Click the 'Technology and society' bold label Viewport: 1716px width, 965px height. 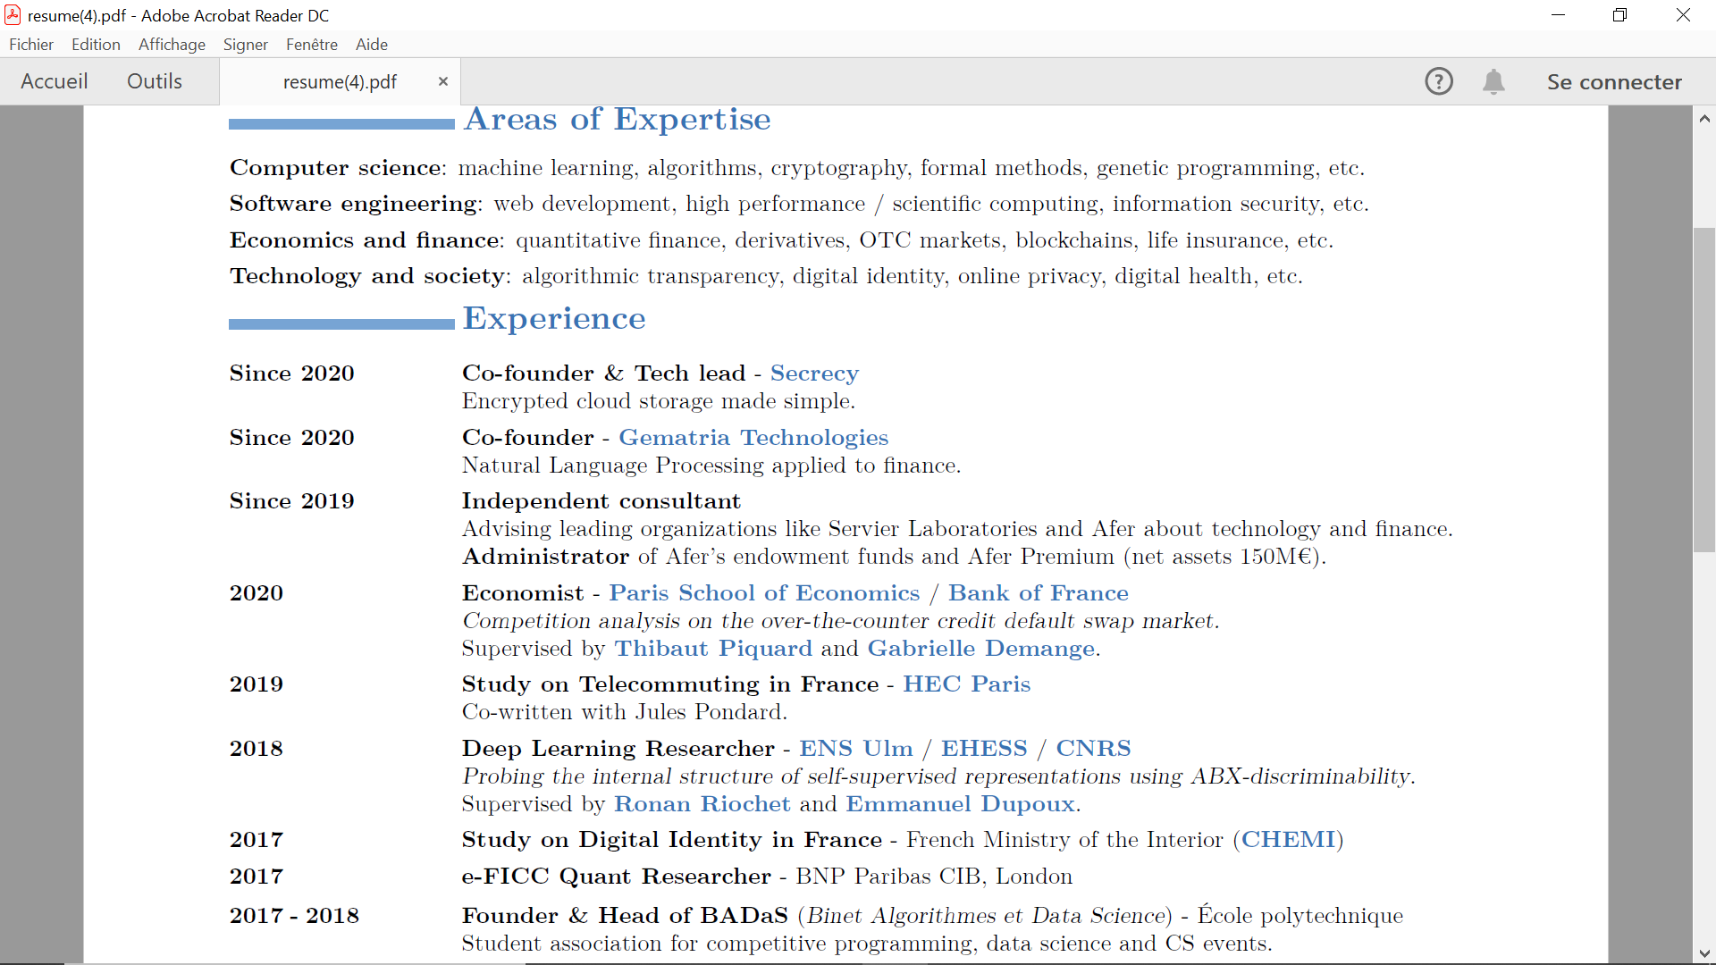[x=367, y=277]
